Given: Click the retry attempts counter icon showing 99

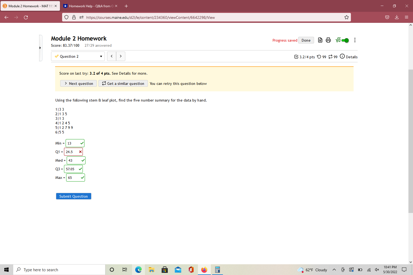Looking at the screenshot, I should click(319, 57).
